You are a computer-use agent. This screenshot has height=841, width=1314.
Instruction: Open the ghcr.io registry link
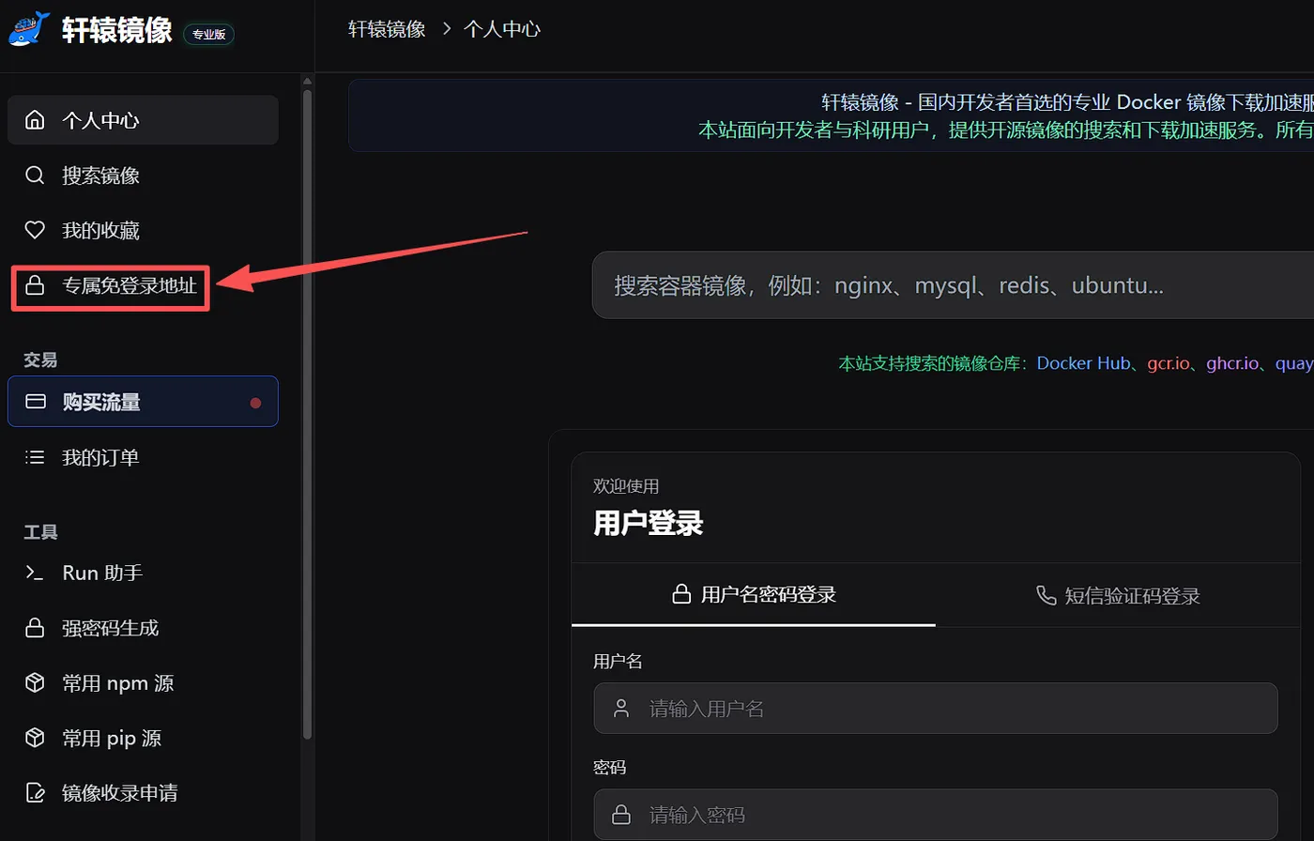click(1232, 363)
